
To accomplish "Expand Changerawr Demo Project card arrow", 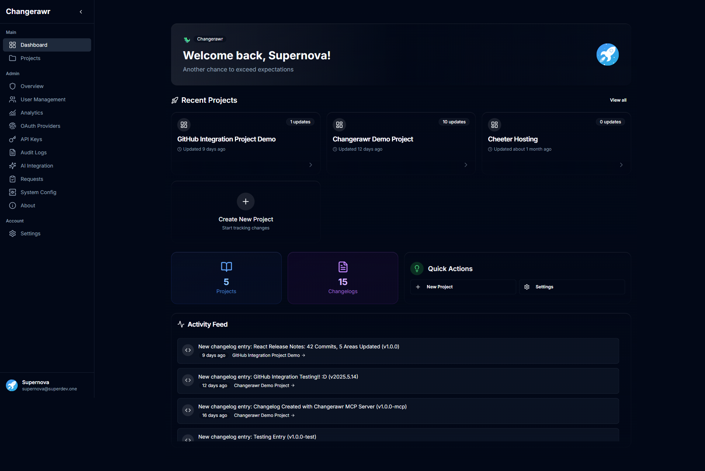I will (x=466, y=165).
